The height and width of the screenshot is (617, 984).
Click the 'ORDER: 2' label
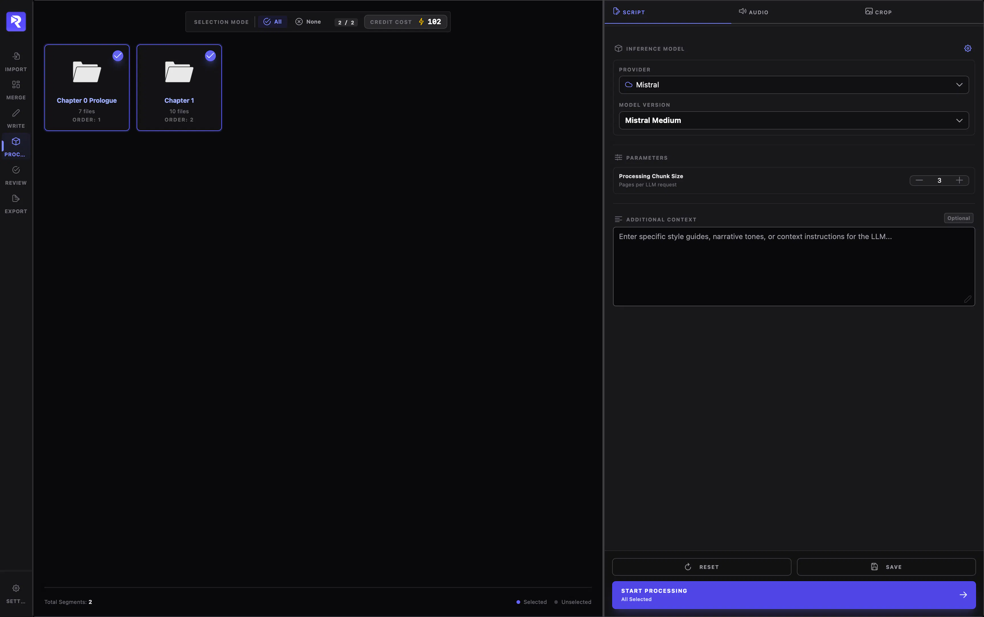[x=179, y=120]
